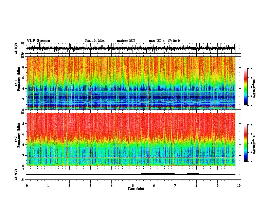Click the "6" kHz tick on the ch.1 spectrogram axis
This screenshot has width=269, height=208.
[23, 78]
